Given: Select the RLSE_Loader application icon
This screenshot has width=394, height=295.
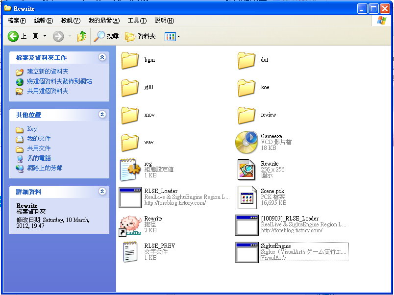Looking at the screenshot, I should click(130, 197).
